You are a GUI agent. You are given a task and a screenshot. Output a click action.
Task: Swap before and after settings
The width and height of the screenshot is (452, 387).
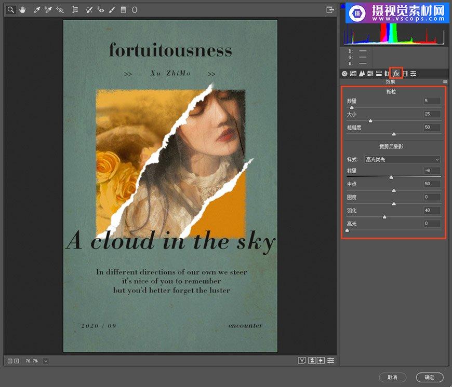312,361
